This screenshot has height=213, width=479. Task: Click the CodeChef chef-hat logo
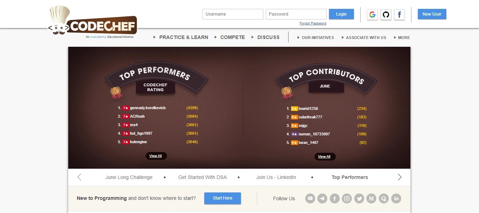click(92, 22)
